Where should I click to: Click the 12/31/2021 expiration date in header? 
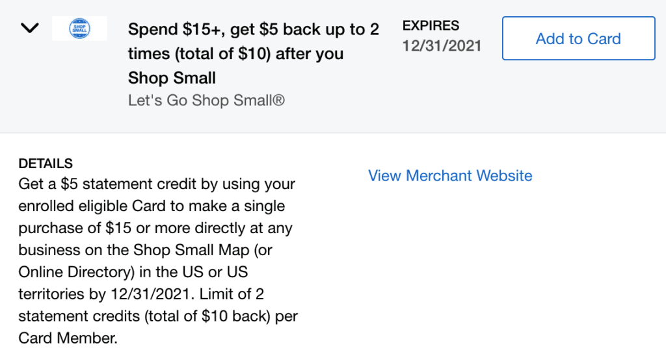(x=442, y=45)
